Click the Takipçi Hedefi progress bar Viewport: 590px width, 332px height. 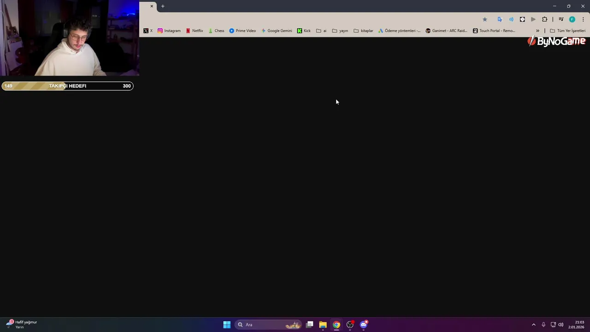[68, 86]
